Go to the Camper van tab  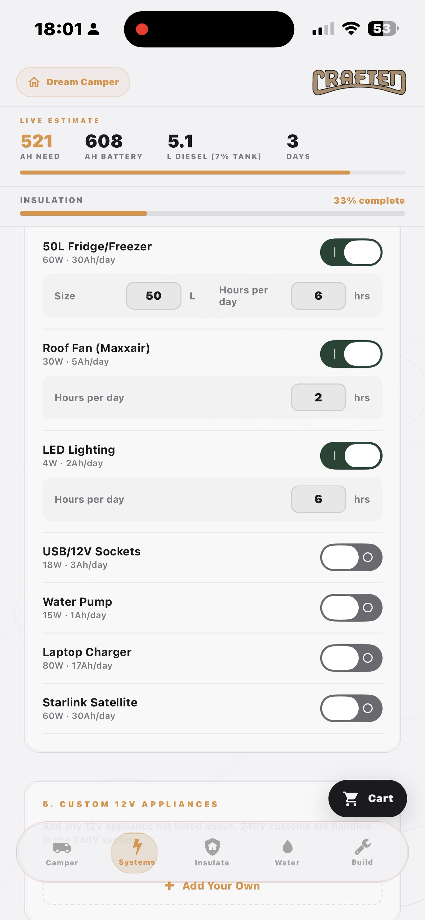pyautogui.click(x=62, y=853)
